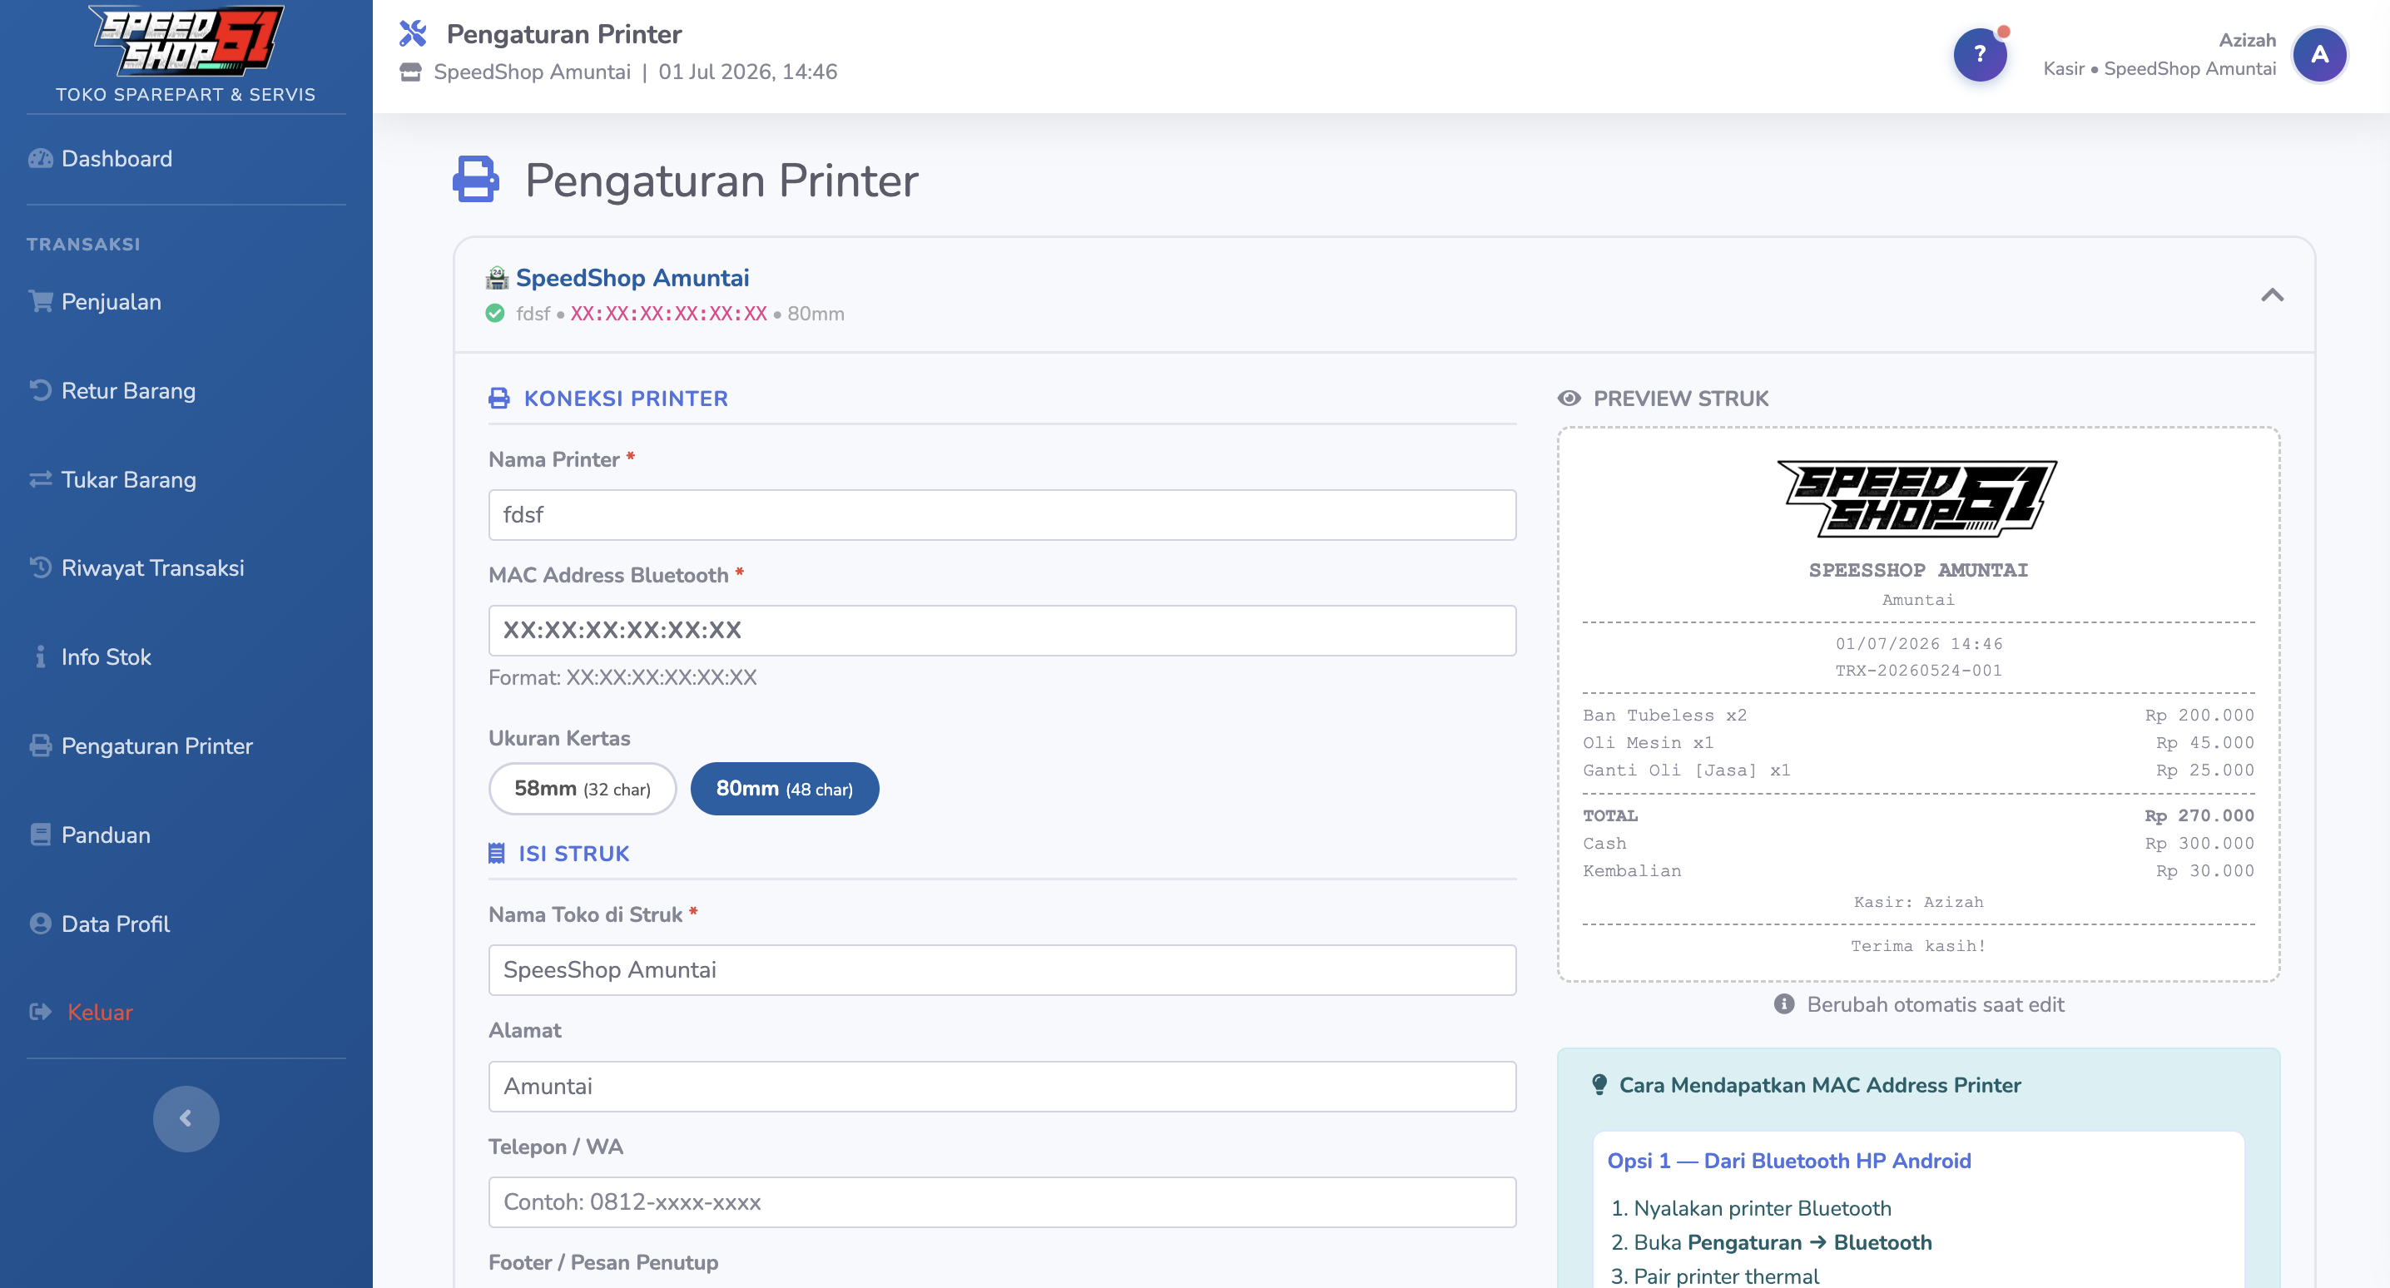Click the Telepon / WA input field
The image size is (2390, 1288).
click(x=1002, y=1201)
